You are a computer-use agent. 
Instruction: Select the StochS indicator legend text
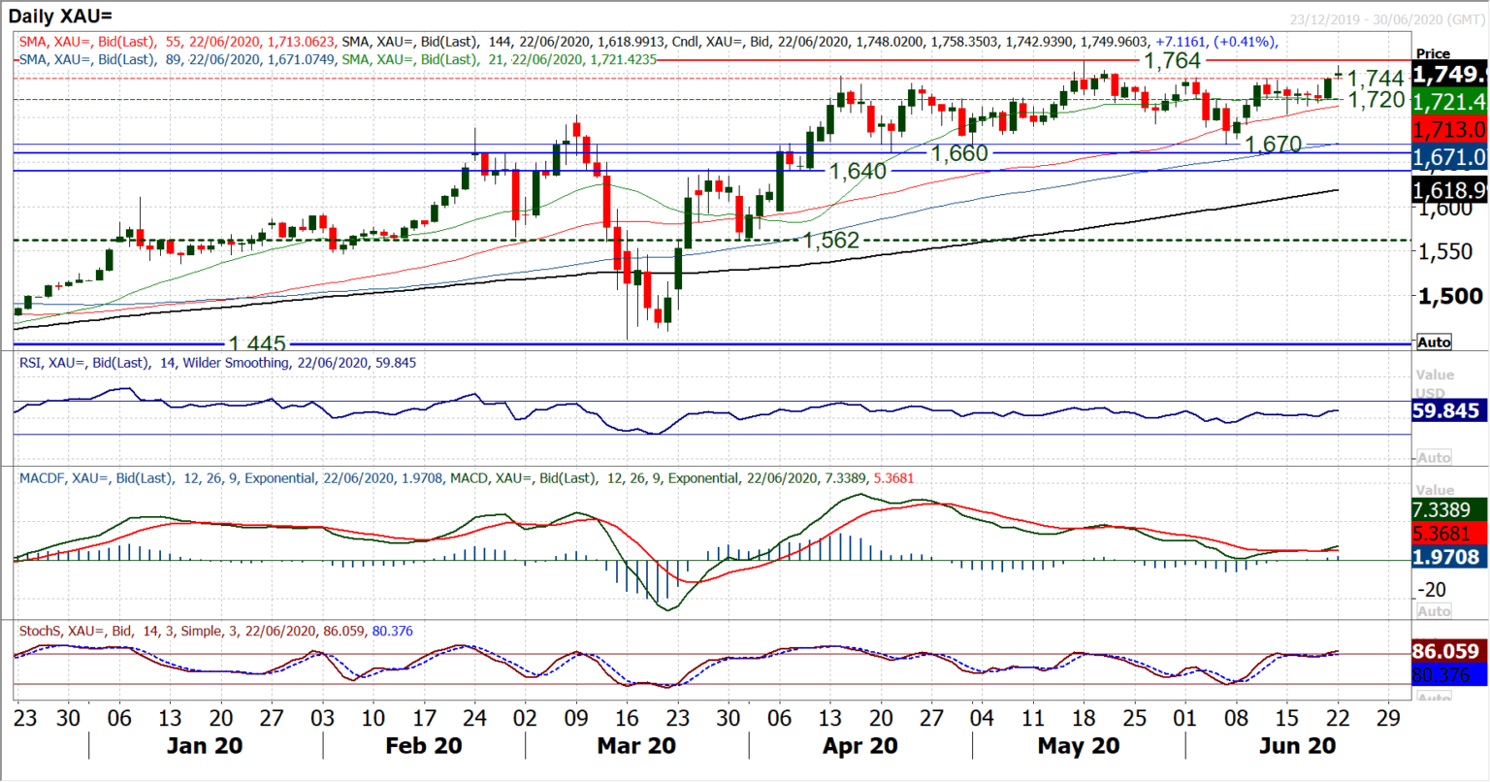pos(216,632)
